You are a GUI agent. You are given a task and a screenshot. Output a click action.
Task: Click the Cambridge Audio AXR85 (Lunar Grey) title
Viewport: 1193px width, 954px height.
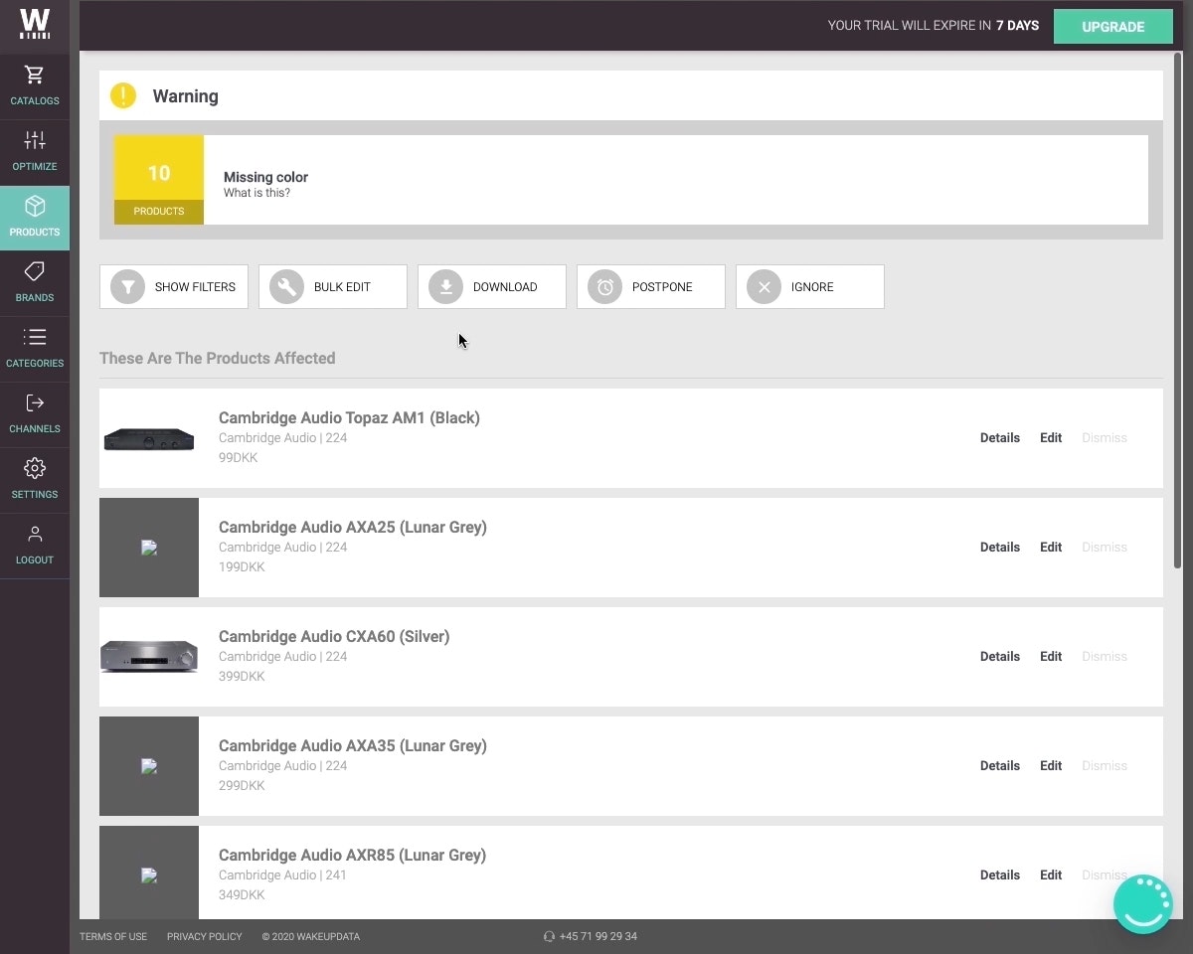pos(352,855)
